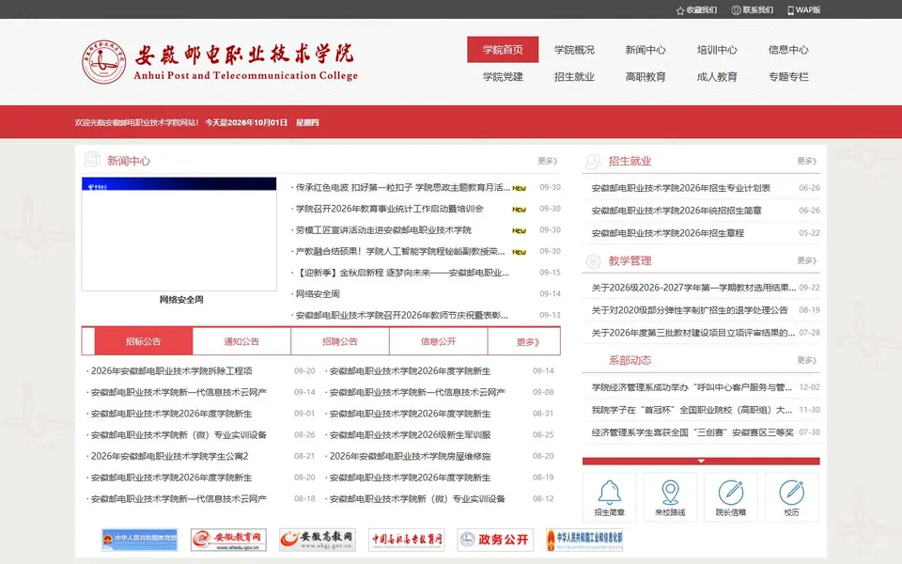Click the college emblem logo

(103, 62)
